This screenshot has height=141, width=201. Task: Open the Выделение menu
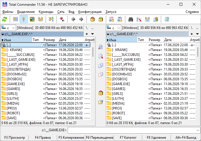[x=26, y=12]
